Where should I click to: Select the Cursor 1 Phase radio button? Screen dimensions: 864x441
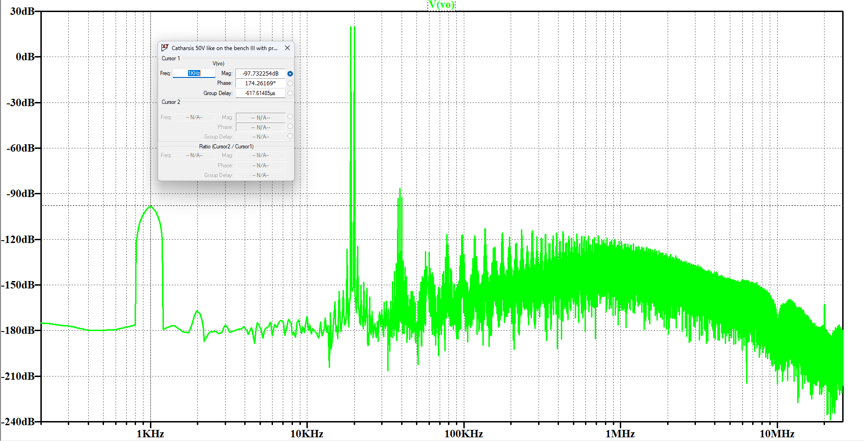[290, 83]
